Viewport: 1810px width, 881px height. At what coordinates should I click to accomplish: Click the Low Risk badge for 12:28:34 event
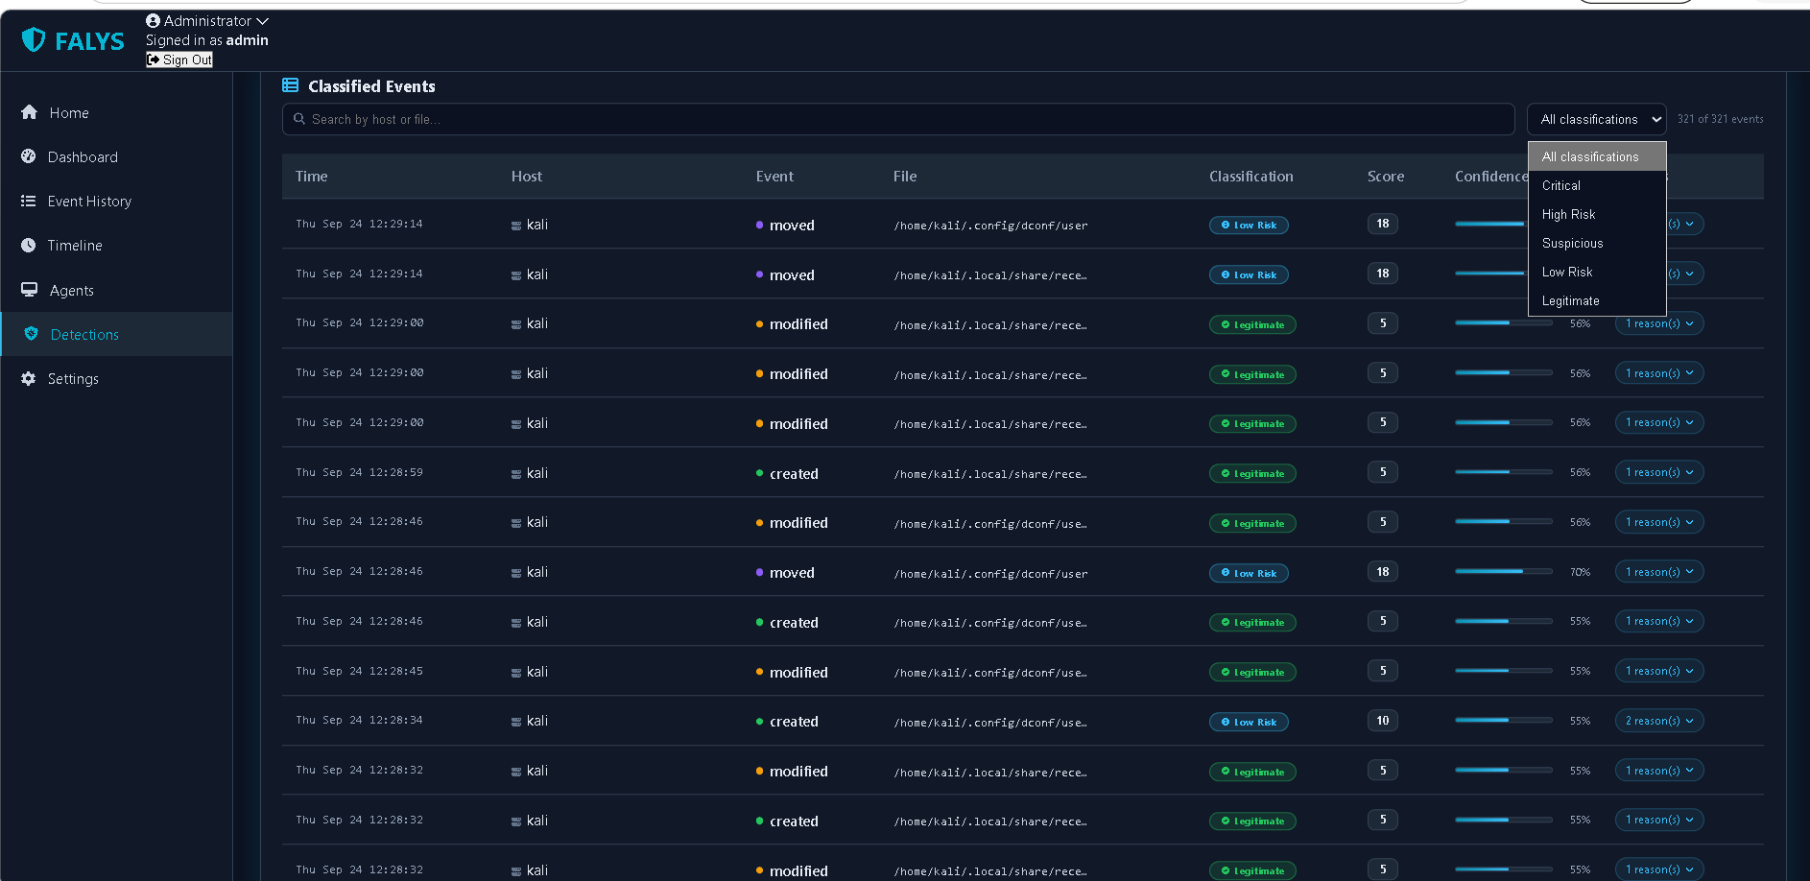tap(1249, 722)
